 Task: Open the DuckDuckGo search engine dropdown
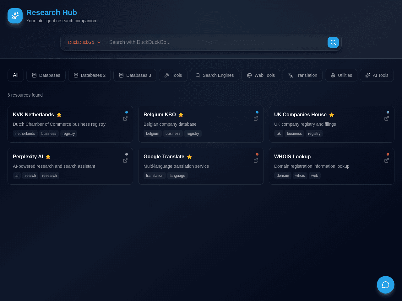point(84,42)
